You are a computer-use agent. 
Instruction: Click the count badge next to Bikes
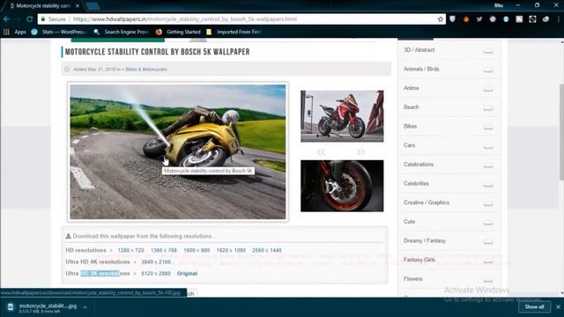[x=488, y=128]
